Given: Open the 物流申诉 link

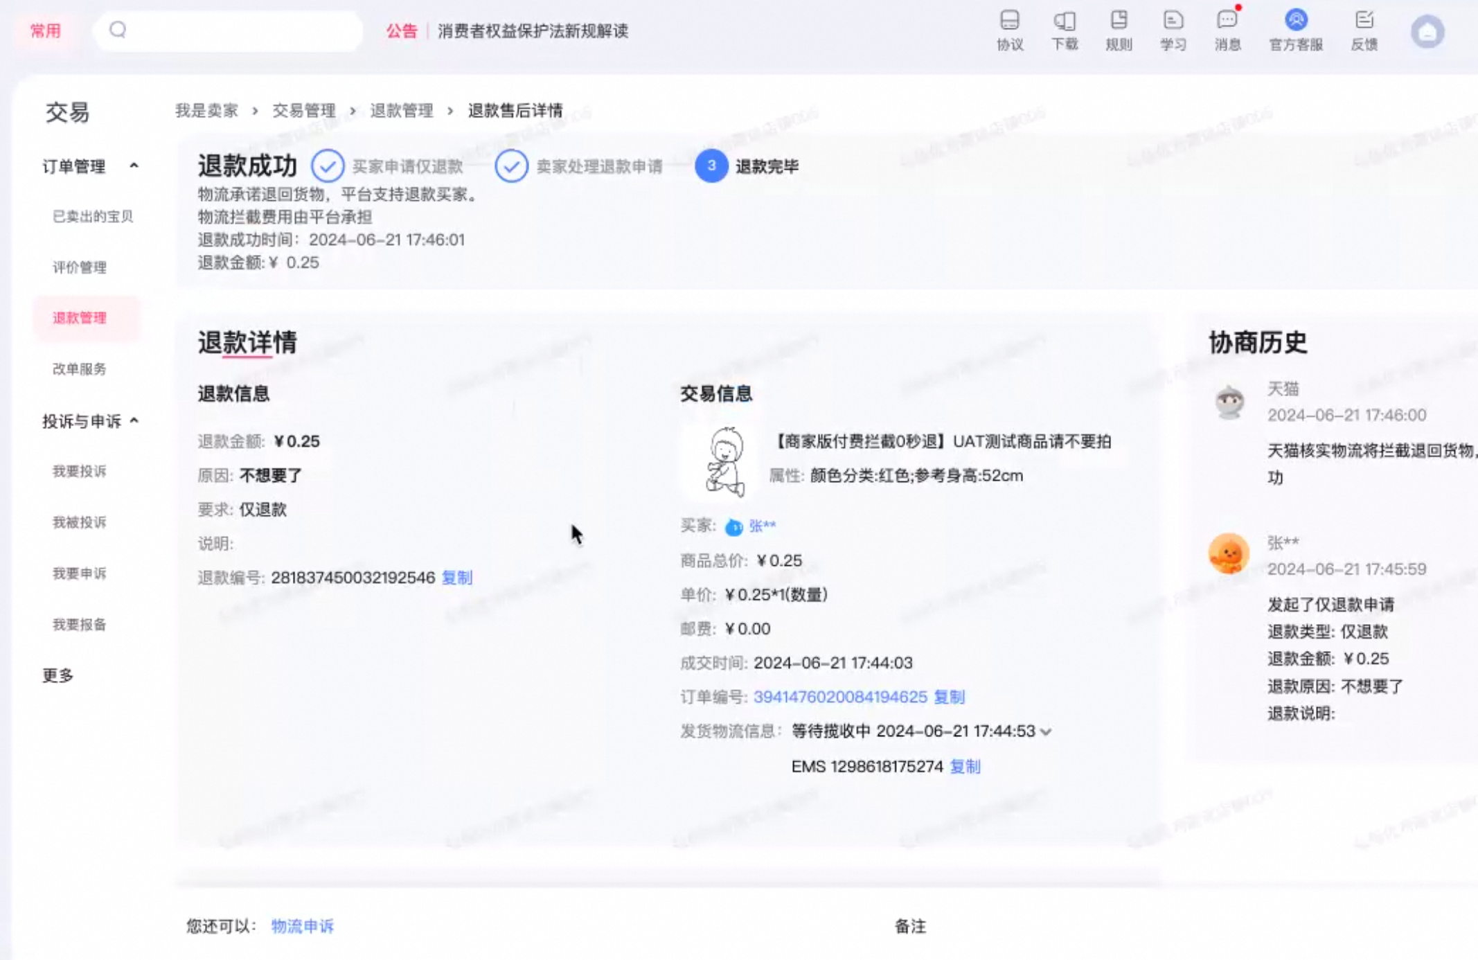Looking at the screenshot, I should (x=301, y=925).
